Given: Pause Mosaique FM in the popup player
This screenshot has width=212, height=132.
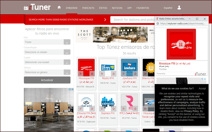Looking at the screenshot, I should click(181, 44).
